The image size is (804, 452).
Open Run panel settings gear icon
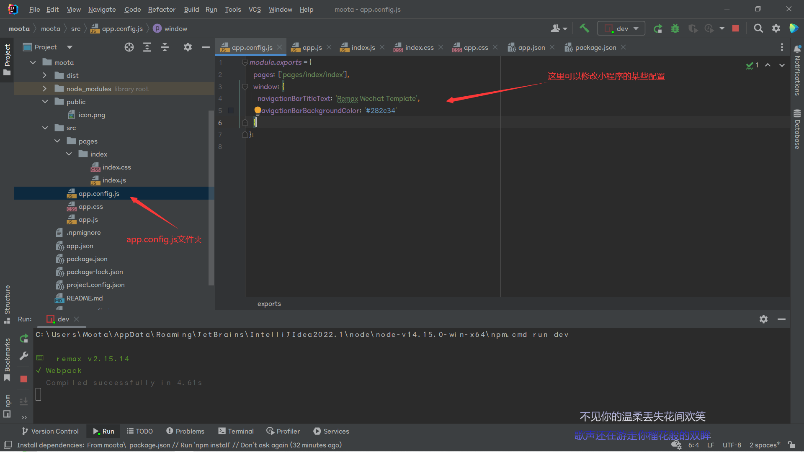coord(763,319)
